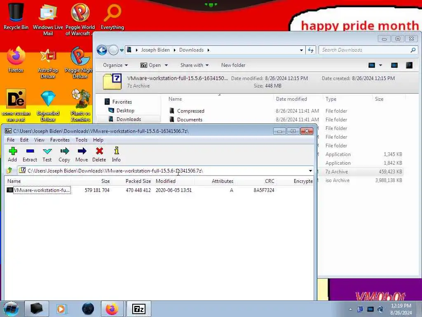This screenshot has width=422, height=317.
Task: Open the File menu in 7-Zip
Action: pos(11,140)
